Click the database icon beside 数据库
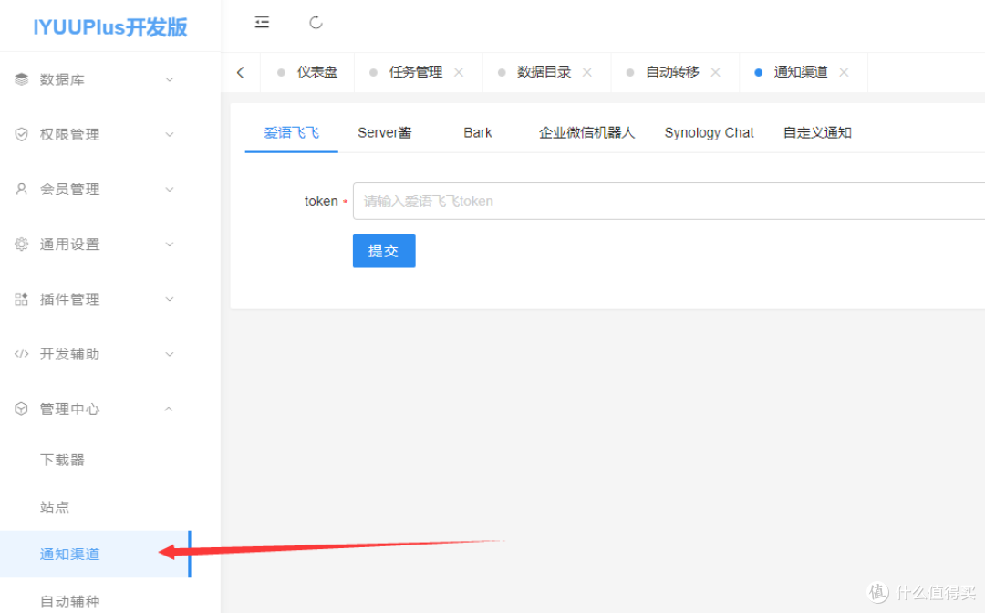Screen dimensions: 985x613 pyautogui.click(x=20, y=79)
